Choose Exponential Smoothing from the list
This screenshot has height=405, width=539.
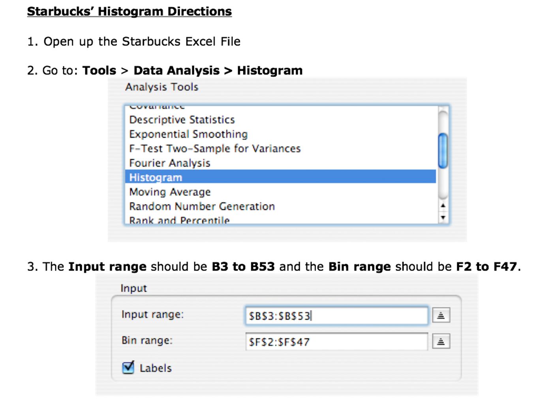(281, 134)
